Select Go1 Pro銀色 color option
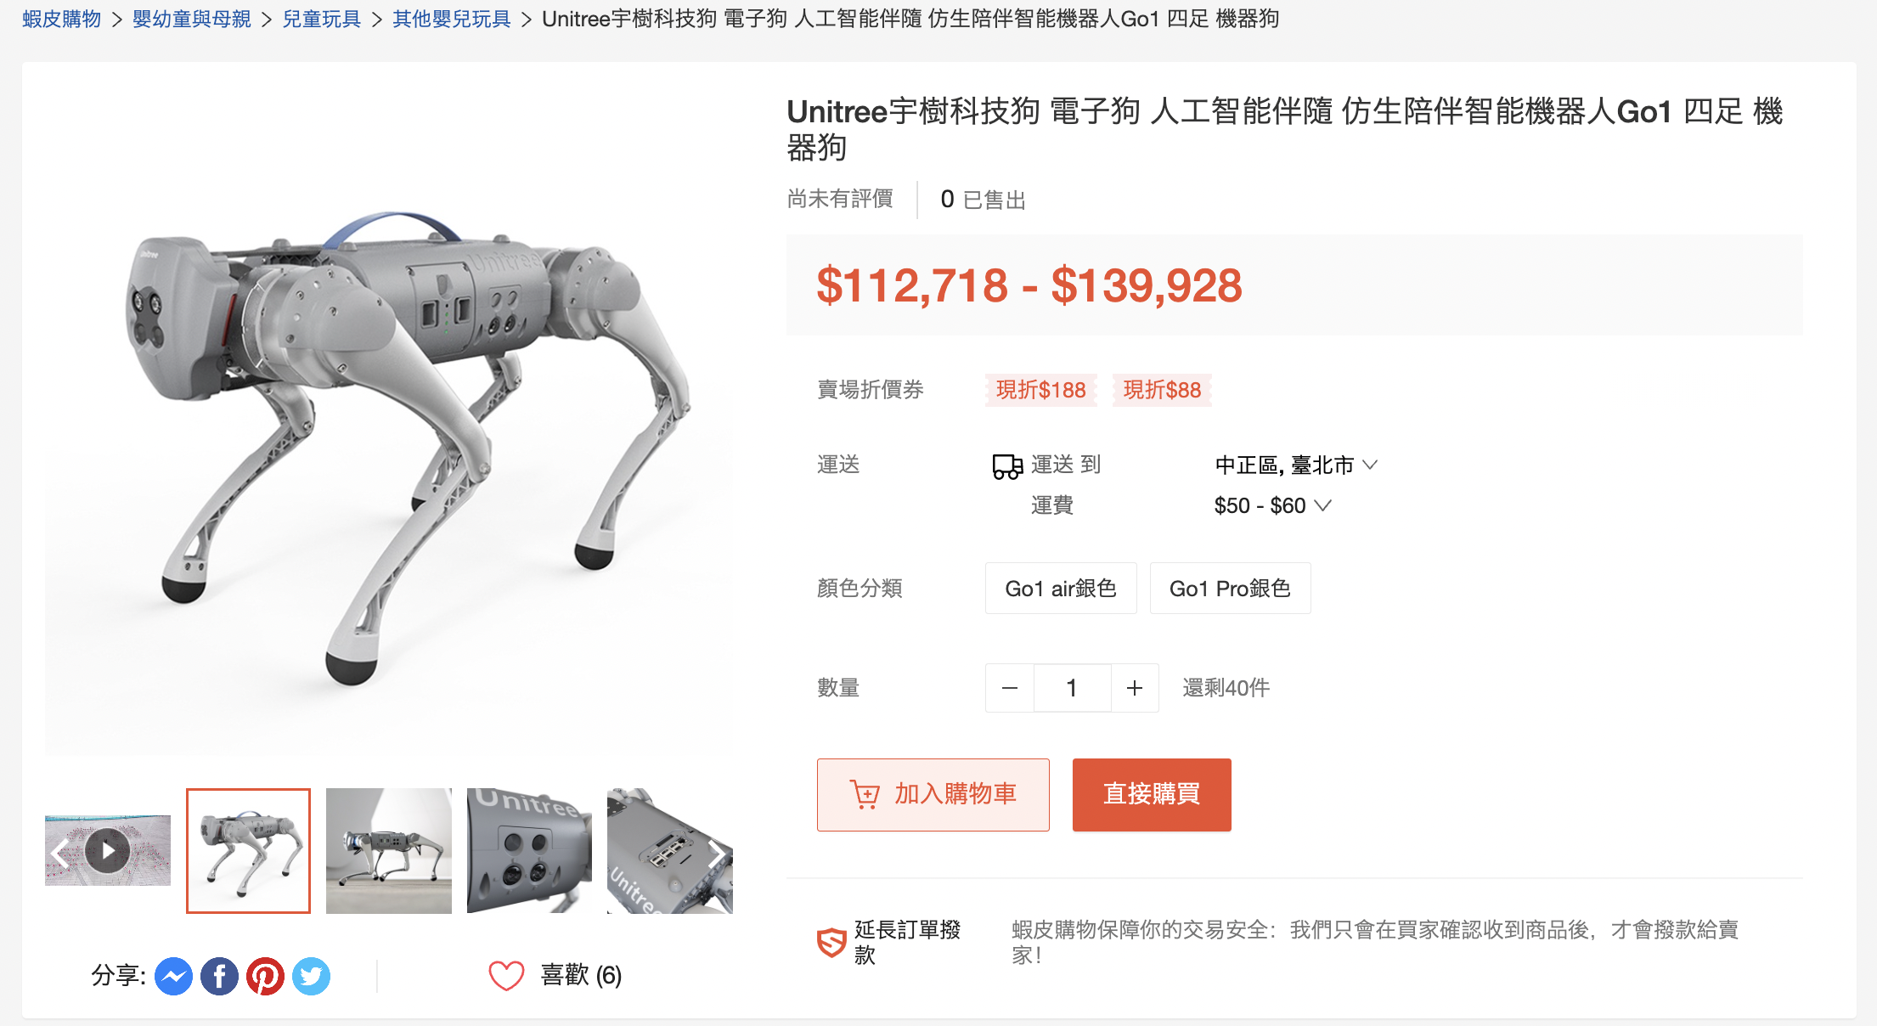Viewport: 1877px width, 1026px height. pos(1230,588)
